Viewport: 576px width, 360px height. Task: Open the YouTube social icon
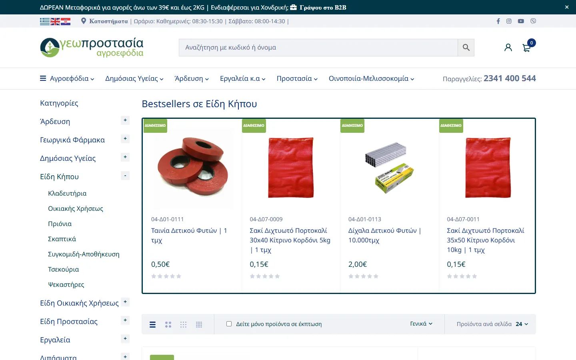(x=521, y=21)
